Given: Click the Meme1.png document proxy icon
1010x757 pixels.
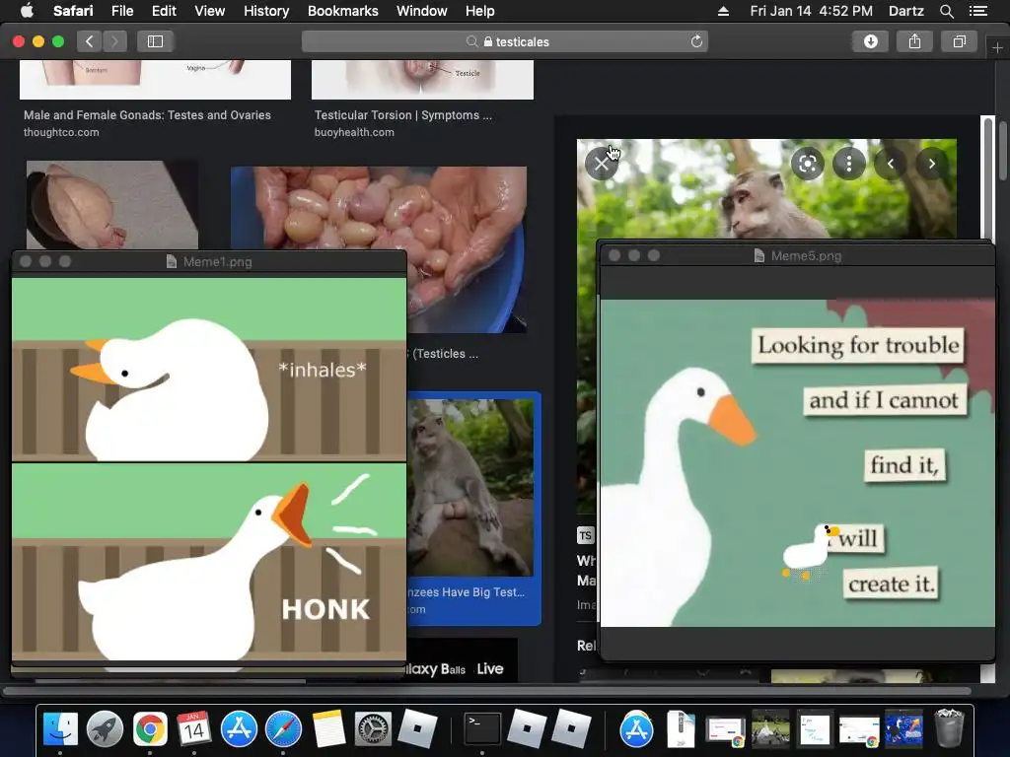Looking at the screenshot, I should click(172, 261).
